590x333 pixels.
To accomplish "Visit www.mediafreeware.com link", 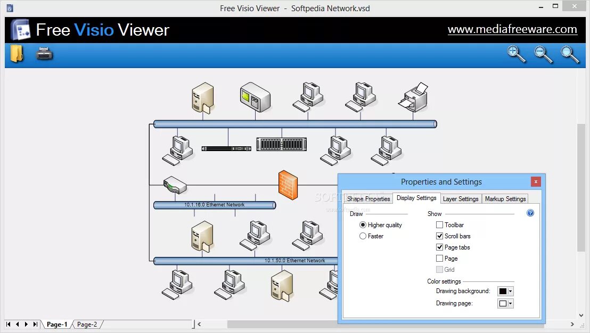I will coord(512,29).
